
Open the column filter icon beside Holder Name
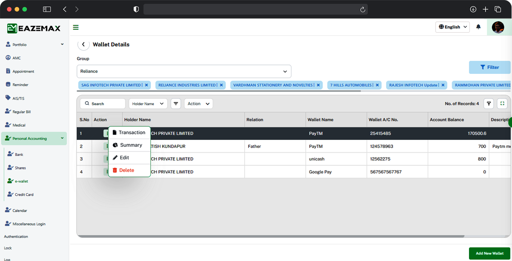(176, 104)
